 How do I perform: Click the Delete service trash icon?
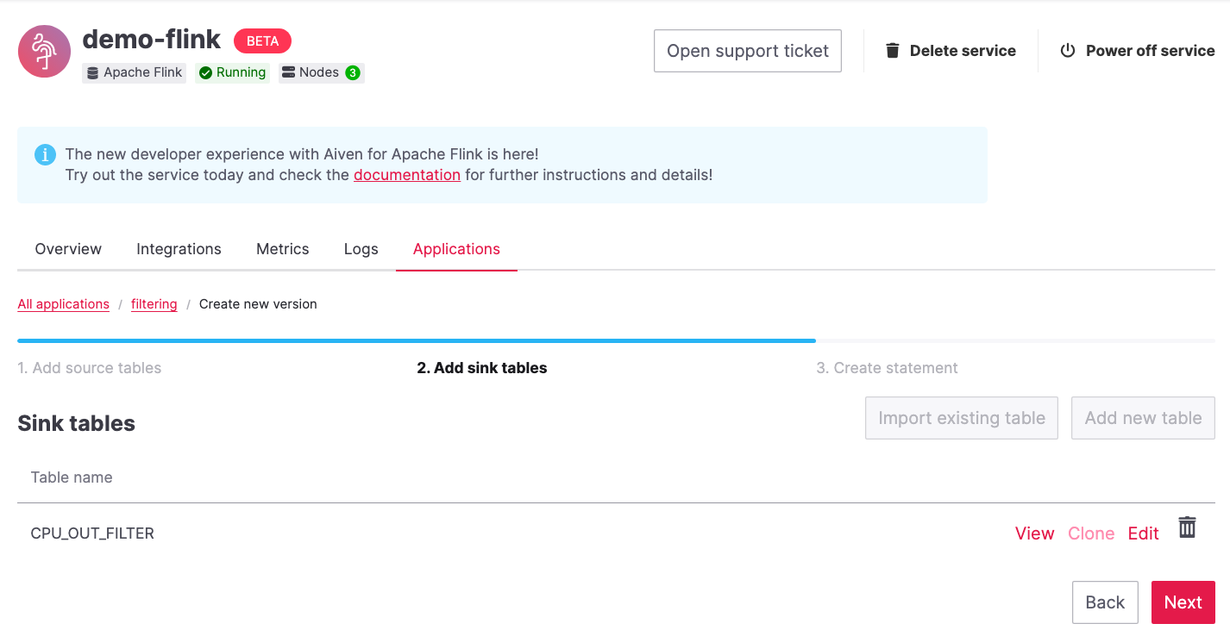(x=893, y=51)
